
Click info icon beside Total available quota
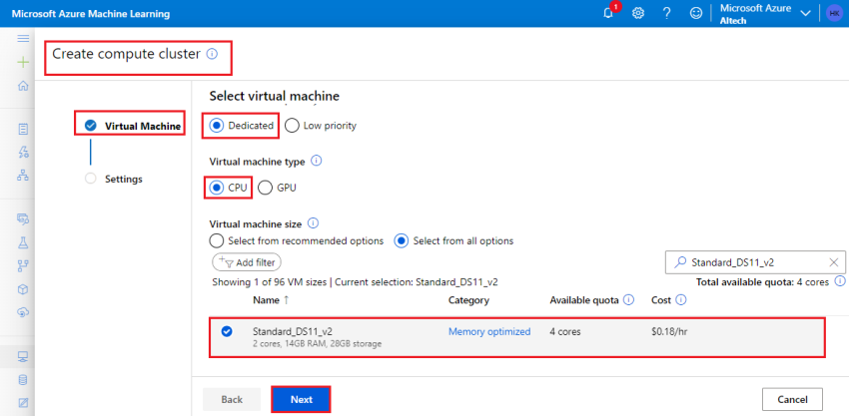[840, 281]
